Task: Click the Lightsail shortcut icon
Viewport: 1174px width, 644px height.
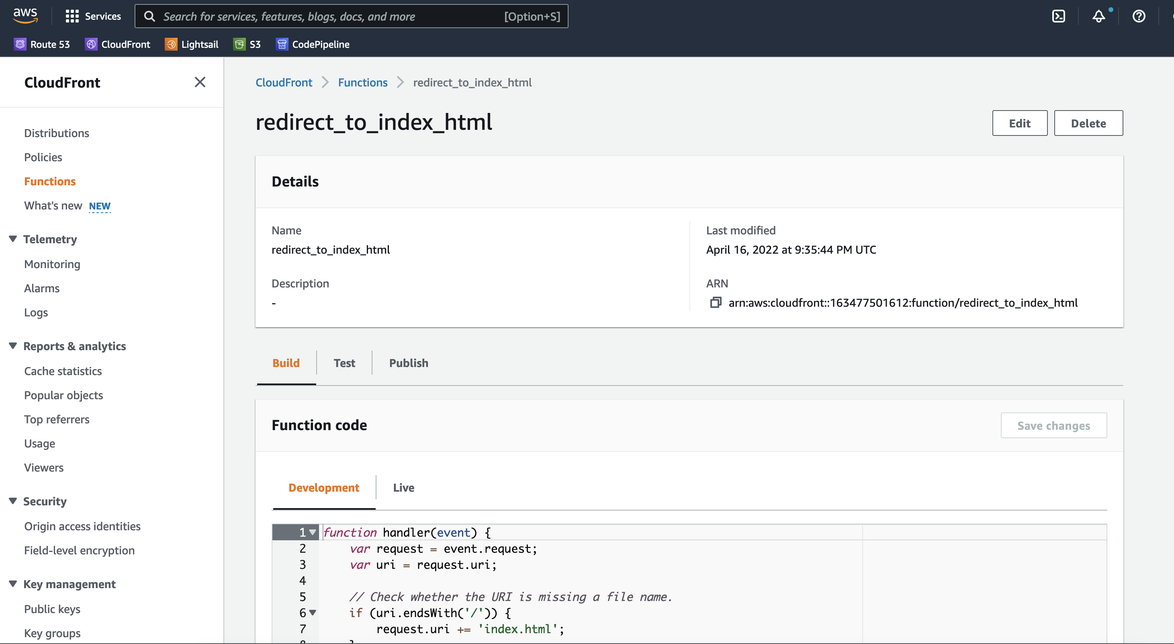Action: [x=171, y=44]
